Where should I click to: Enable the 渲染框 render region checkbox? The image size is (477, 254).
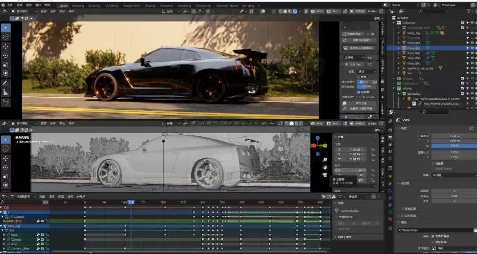[x=433, y=163]
